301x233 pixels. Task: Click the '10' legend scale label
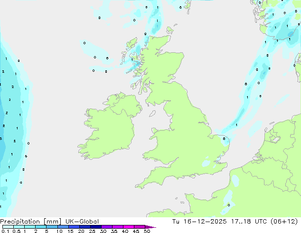click(x=59, y=231)
